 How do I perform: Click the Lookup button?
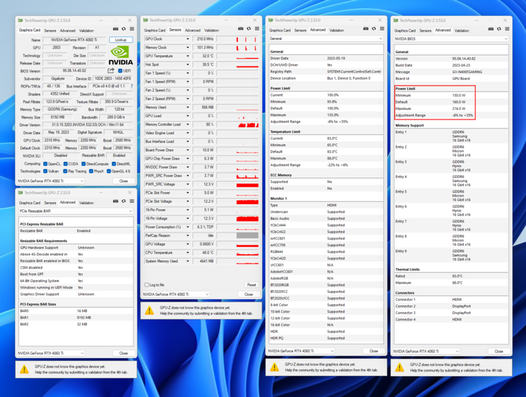pyautogui.click(x=121, y=40)
